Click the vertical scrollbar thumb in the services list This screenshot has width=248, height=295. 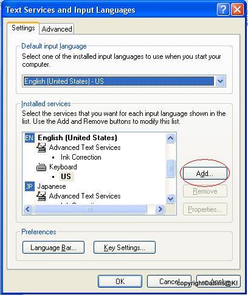(x=170, y=168)
